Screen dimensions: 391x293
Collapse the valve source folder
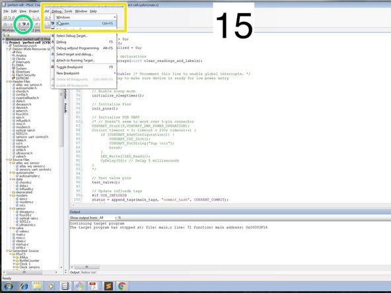[11, 228]
